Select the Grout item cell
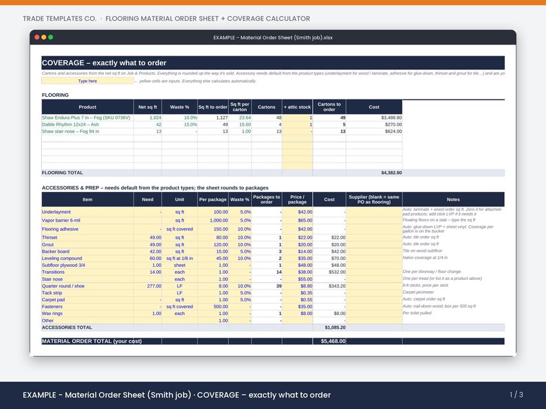The width and height of the screenshot is (546, 409). pyautogui.click(x=87, y=244)
